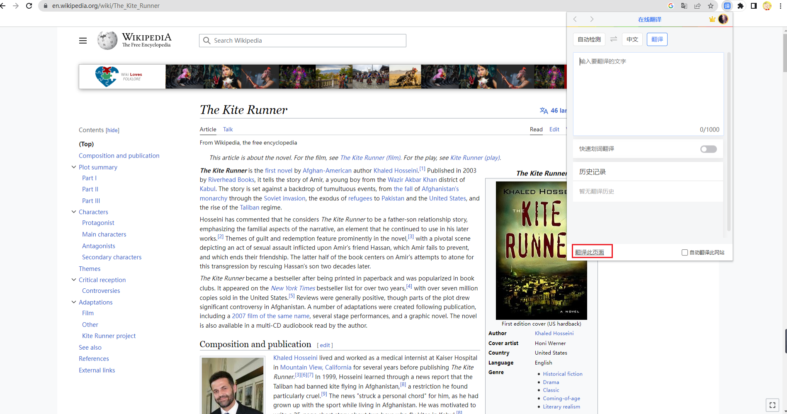This screenshot has height=414, width=787.
Task: Follow The Kite Runner (film) link
Action: click(x=370, y=158)
